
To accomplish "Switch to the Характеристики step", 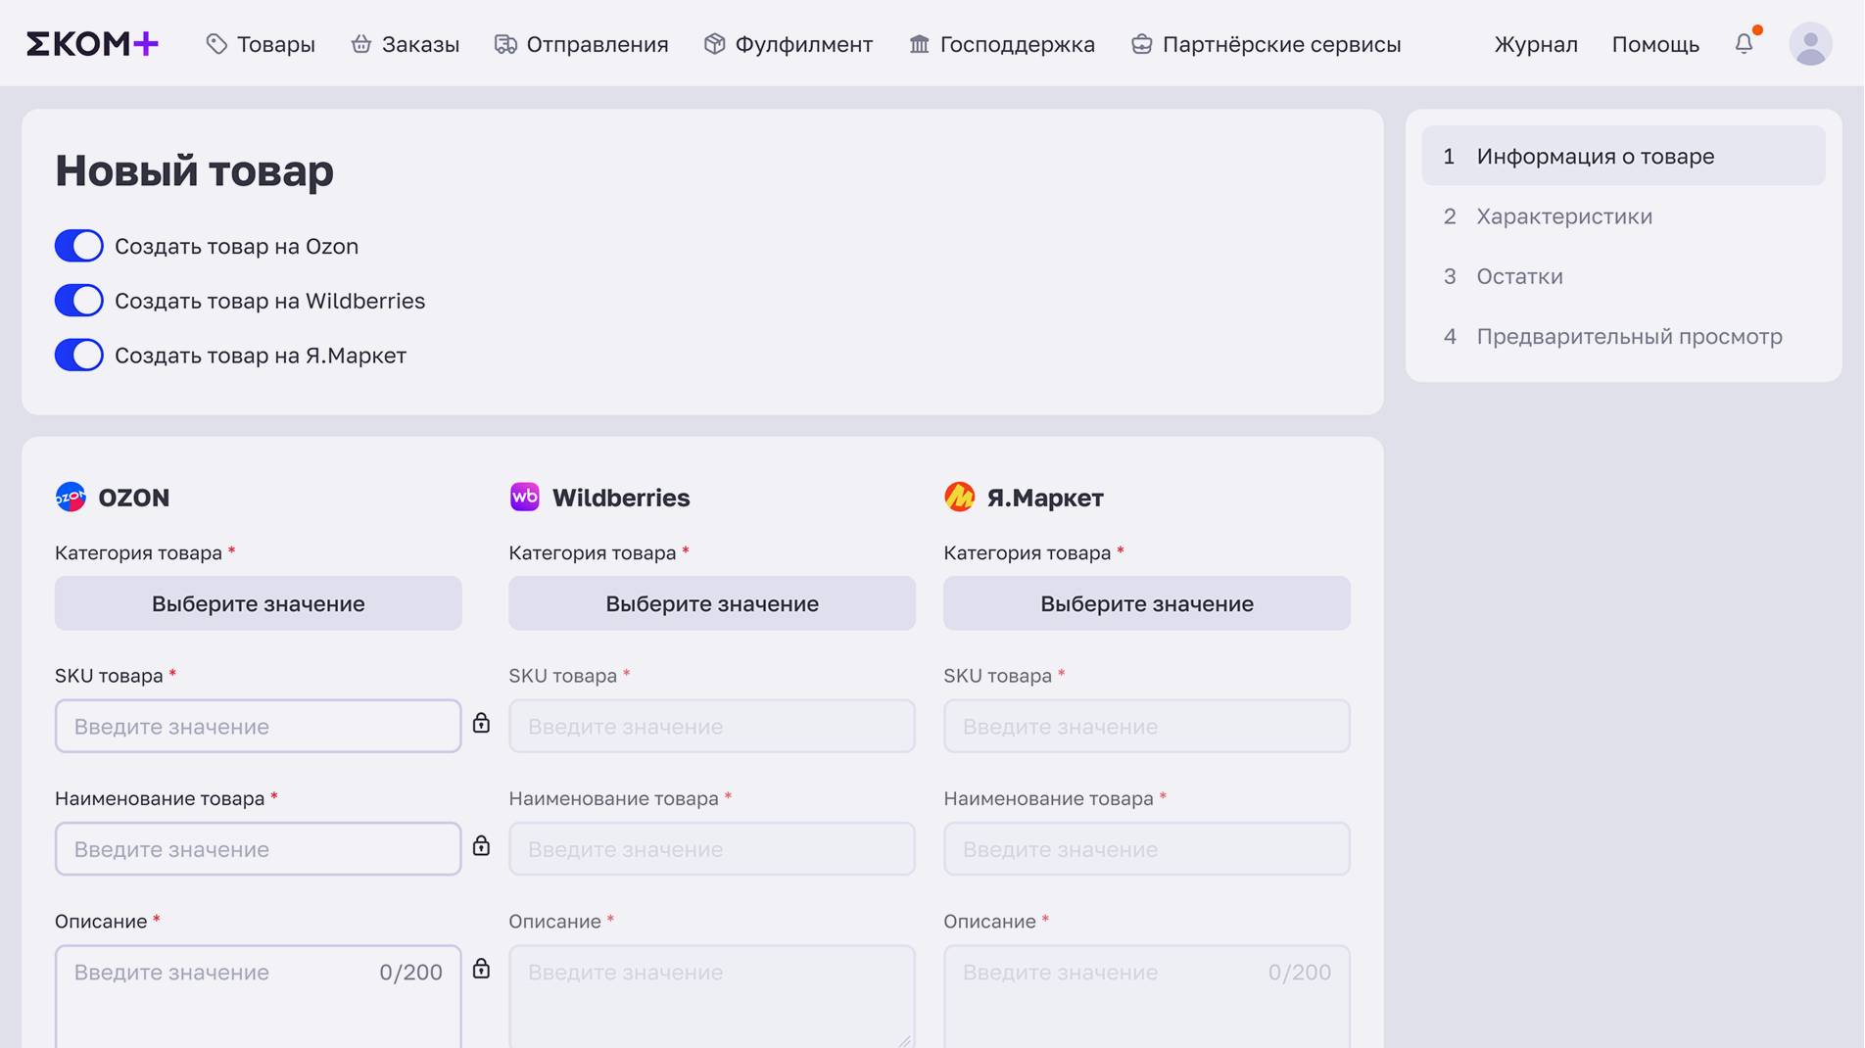I will click(x=1563, y=216).
